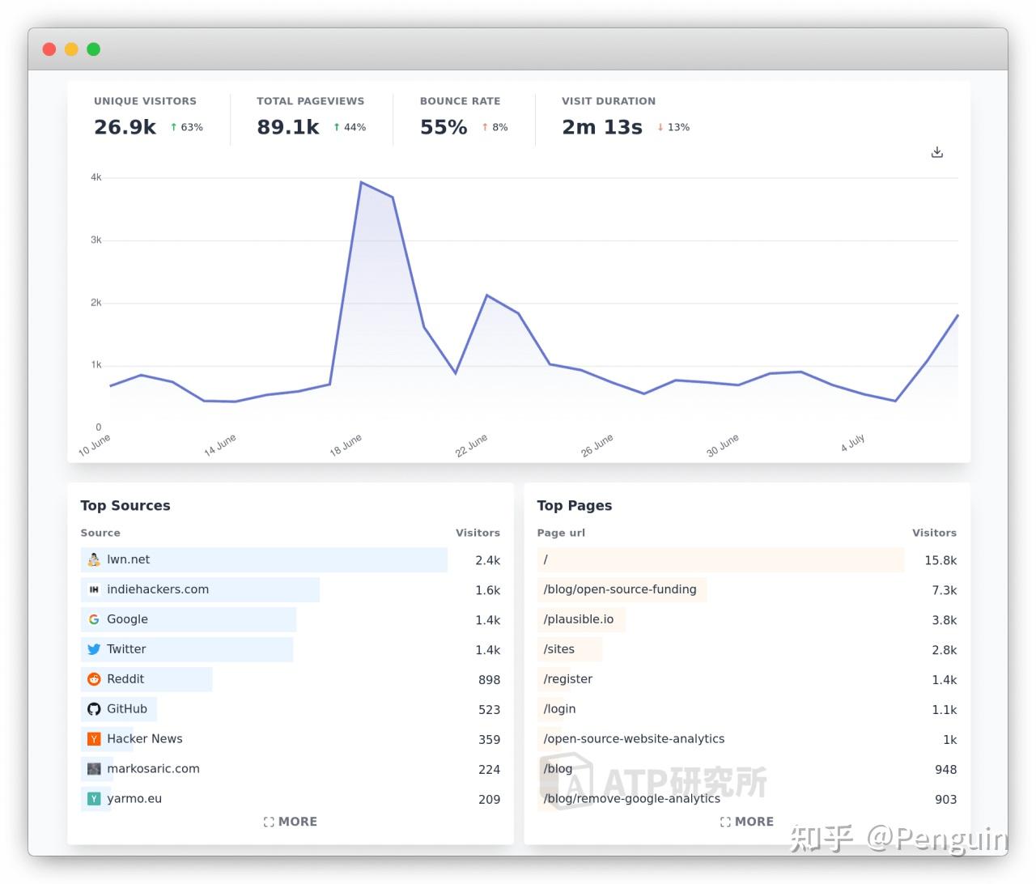Click the download export icon above the chart
Screen dimensions: 1036x884
point(937,152)
